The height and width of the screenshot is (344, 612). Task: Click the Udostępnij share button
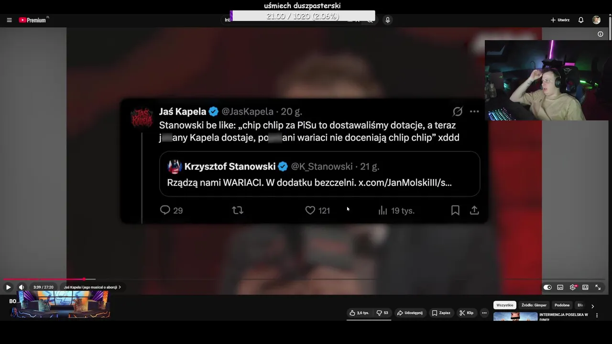coord(410,313)
